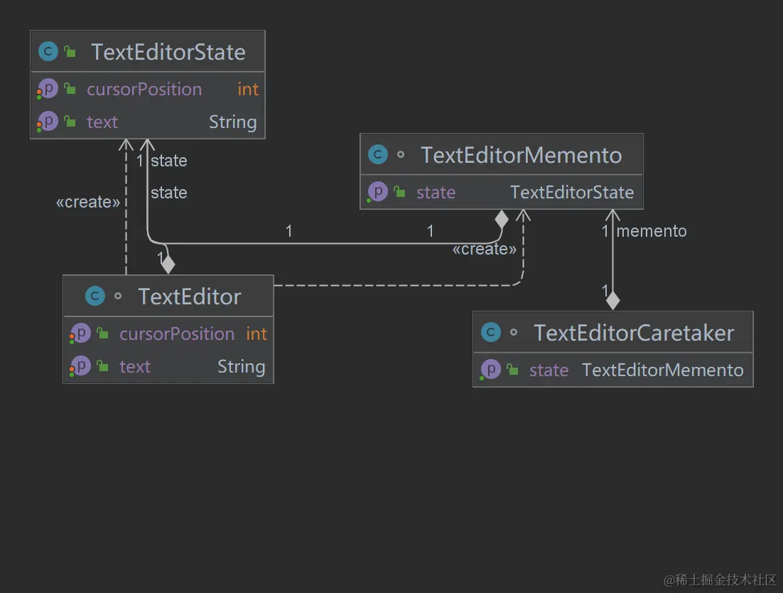Click the class icon beside TextEditorMemento
Screen dimensions: 783x593
coord(377,154)
